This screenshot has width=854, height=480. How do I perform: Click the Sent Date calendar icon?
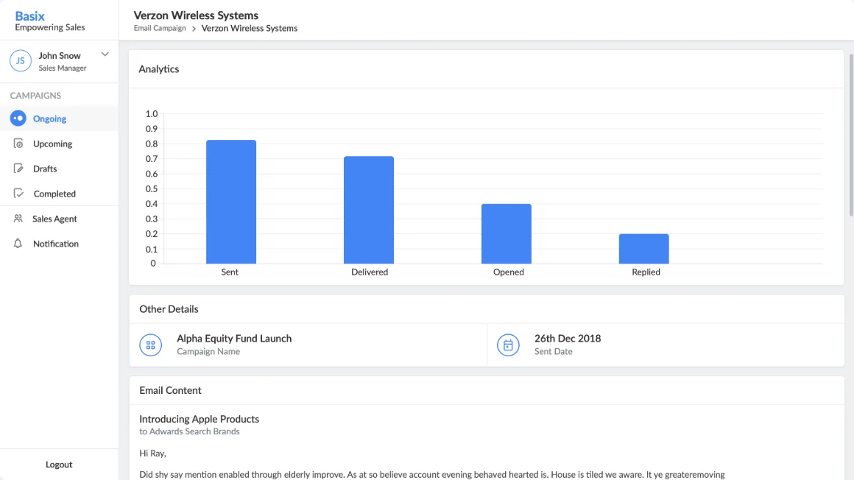pos(508,345)
